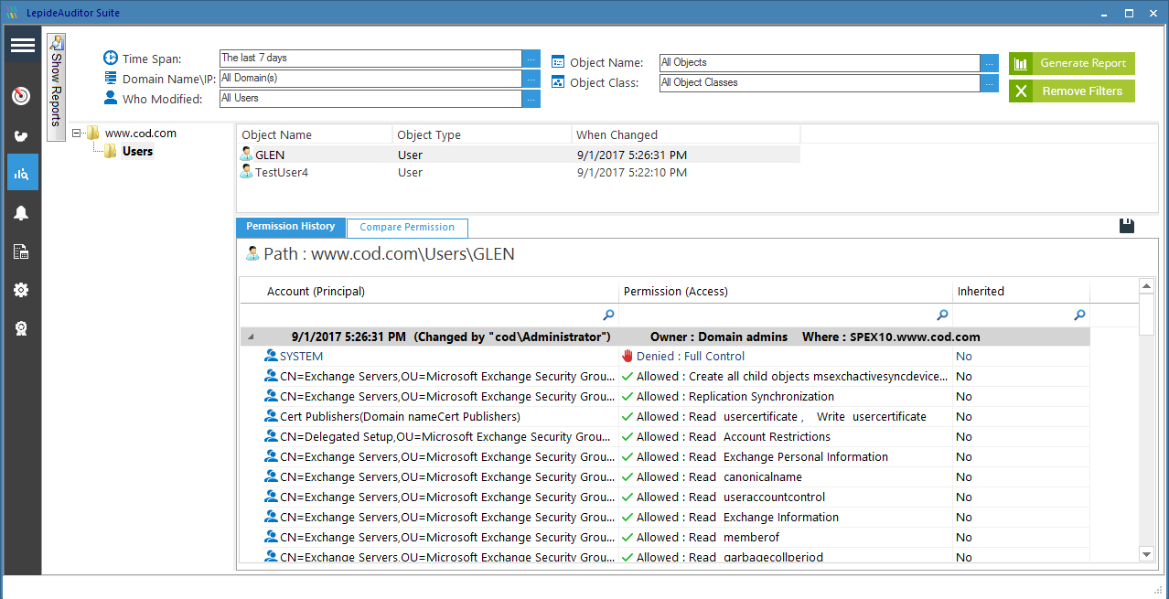Select the Allowed : Read memberof permission

(x=708, y=537)
